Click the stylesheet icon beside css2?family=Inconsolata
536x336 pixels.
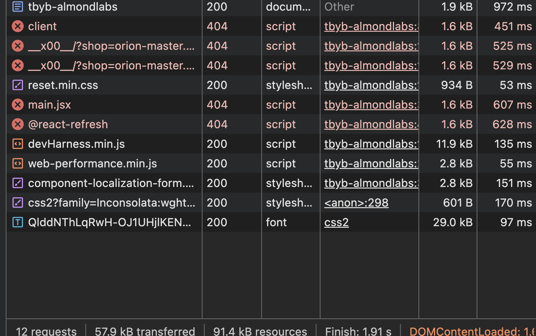click(x=18, y=203)
